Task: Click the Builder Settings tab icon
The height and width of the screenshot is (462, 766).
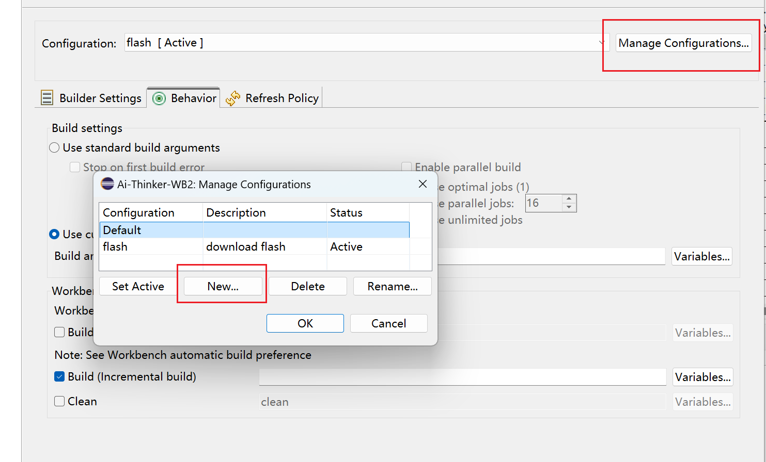Action: (47, 98)
